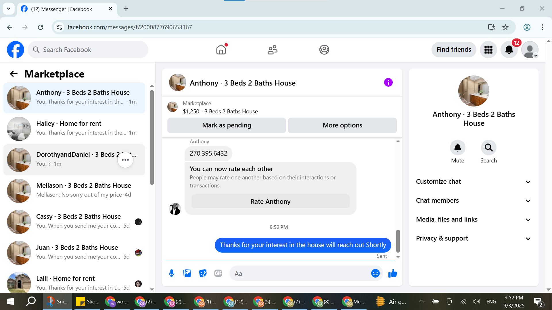Go back from Marketplace with the arrow
The image size is (552, 310).
tap(14, 74)
